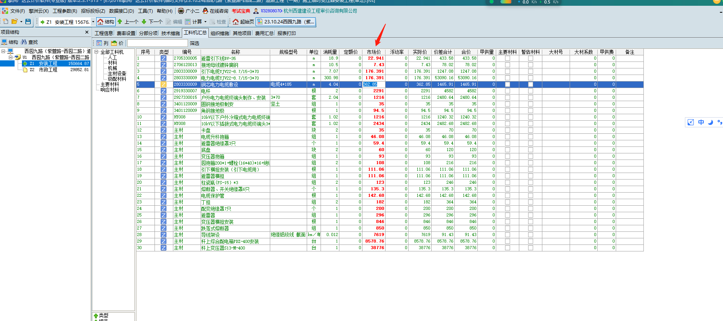The width and height of the screenshot is (723, 321).
Task: Open the 帮助(H) menu
Action: pos(165,11)
